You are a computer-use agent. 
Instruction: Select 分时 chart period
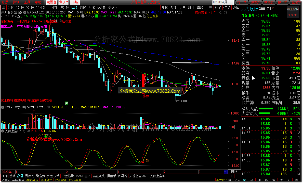click(x=11, y=7)
